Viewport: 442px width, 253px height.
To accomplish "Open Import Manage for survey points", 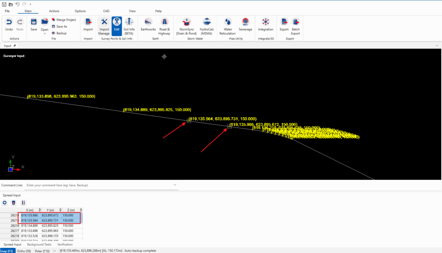I will [x=104, y=25].
